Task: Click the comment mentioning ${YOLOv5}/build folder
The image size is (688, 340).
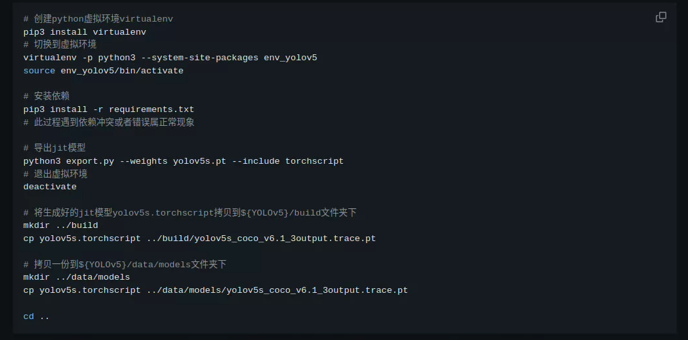Action: (190, 213)
